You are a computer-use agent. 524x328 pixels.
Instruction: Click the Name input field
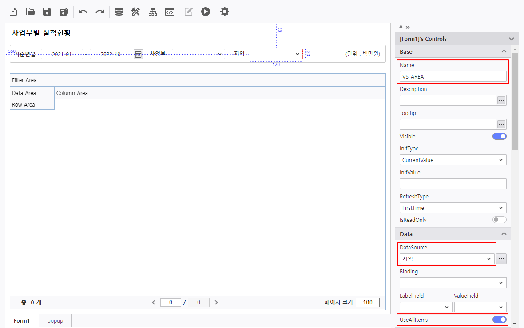(x=453, y=77)
